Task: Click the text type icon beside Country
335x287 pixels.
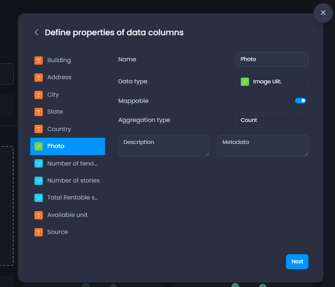Action: coord(39,129)
